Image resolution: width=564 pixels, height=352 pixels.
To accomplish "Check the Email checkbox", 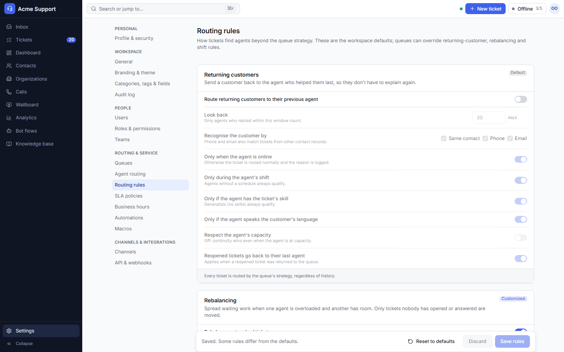I will tap(510, 138).
